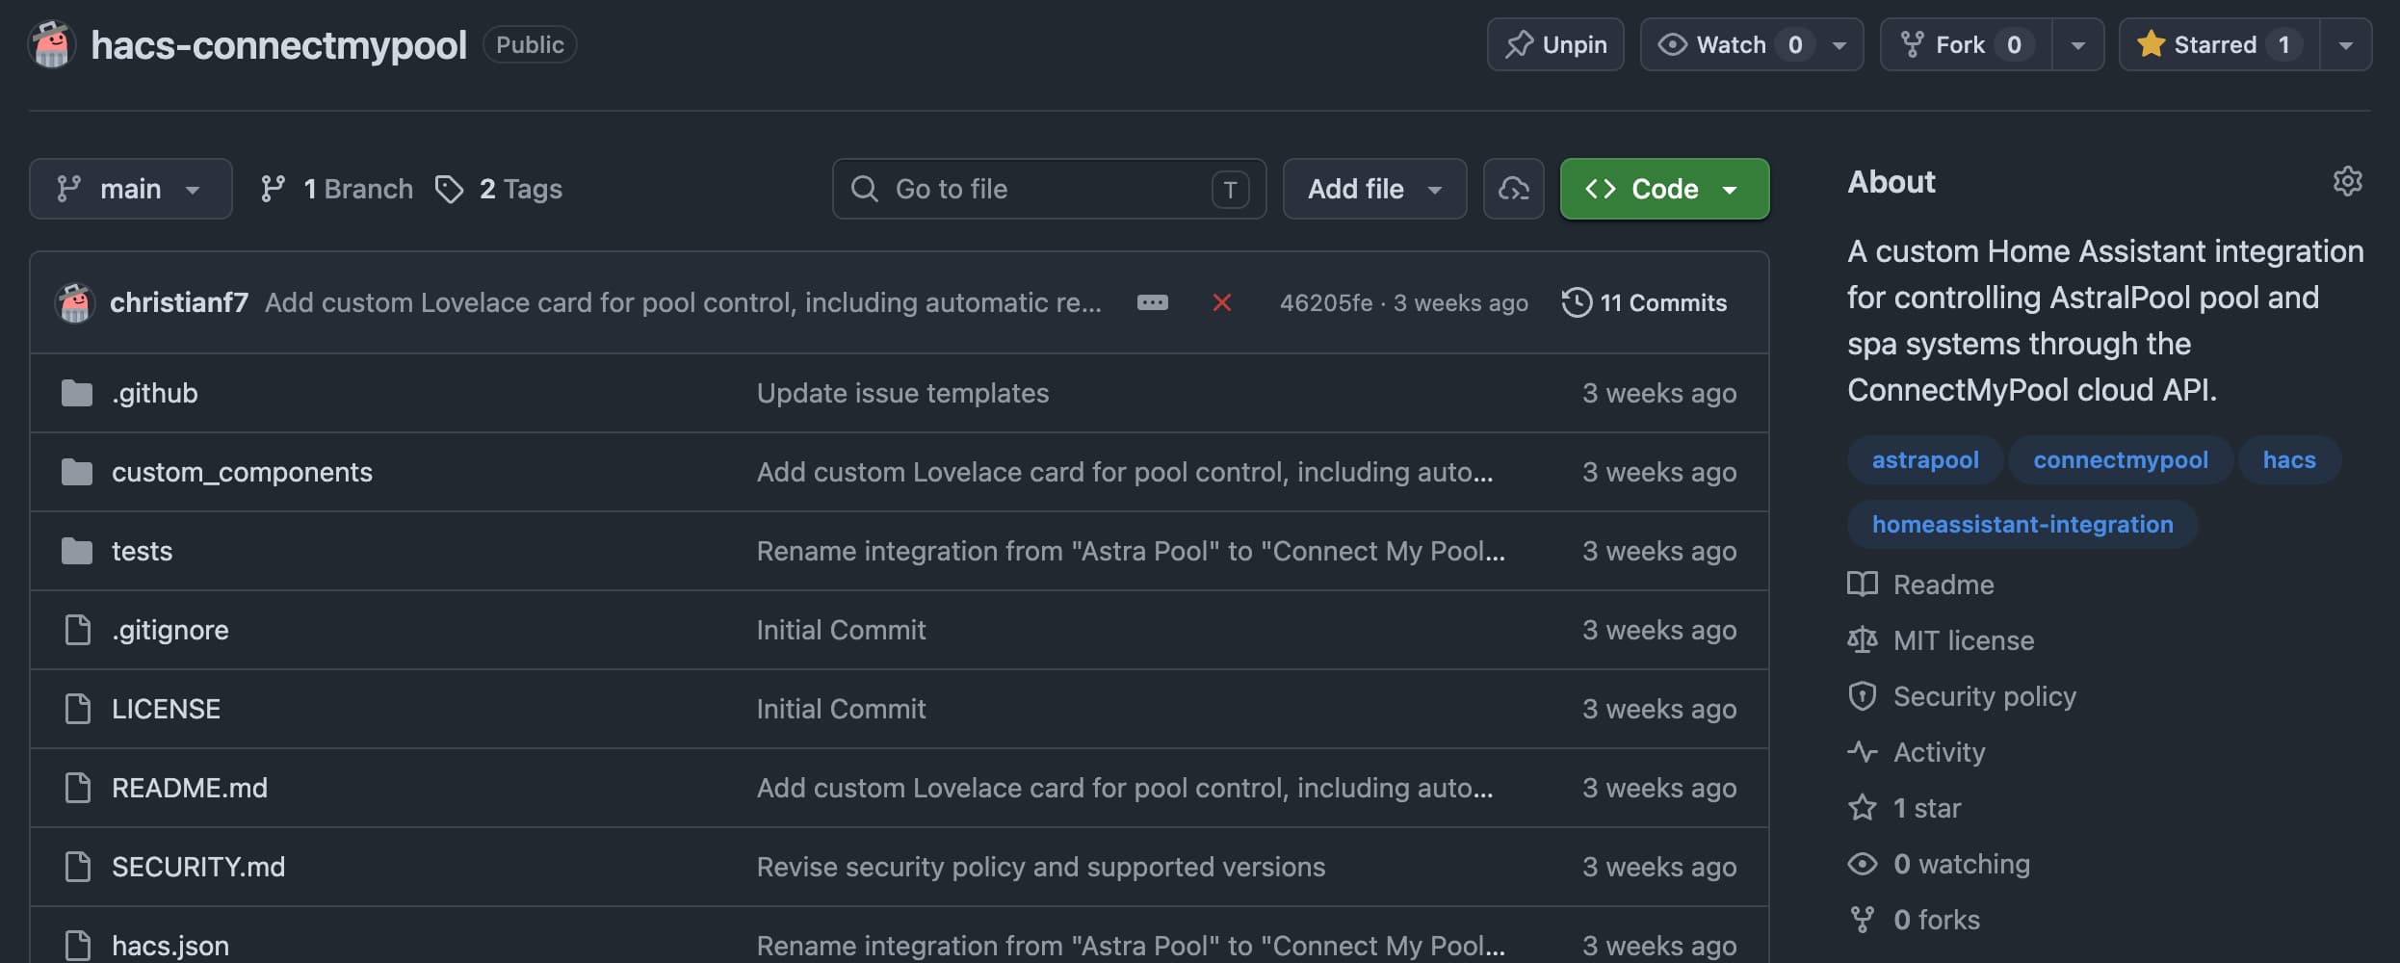Open the latest commit message in the header row
The image size is (2400, 963).
pos(683,302)
